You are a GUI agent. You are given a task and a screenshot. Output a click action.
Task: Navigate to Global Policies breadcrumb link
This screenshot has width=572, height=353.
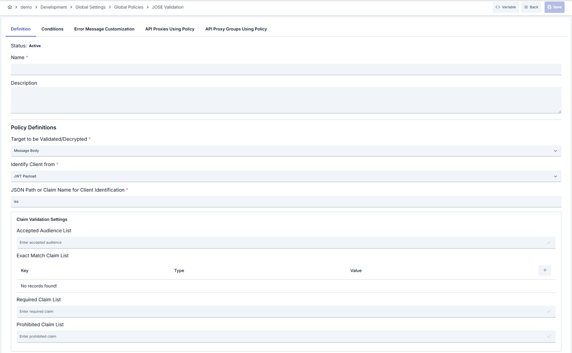129,7
